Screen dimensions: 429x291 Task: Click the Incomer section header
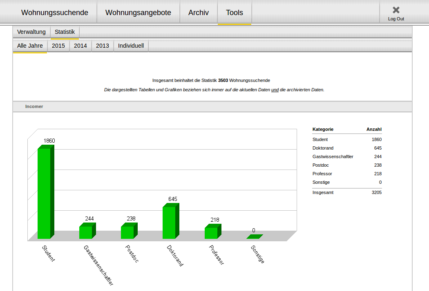tap(34, 106)
